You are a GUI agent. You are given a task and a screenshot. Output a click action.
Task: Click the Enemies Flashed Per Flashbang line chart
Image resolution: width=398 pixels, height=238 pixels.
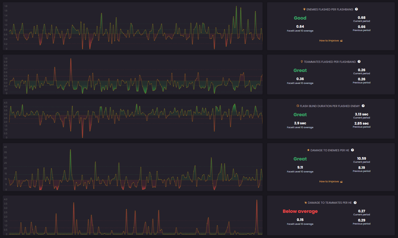tap(133, 26)
